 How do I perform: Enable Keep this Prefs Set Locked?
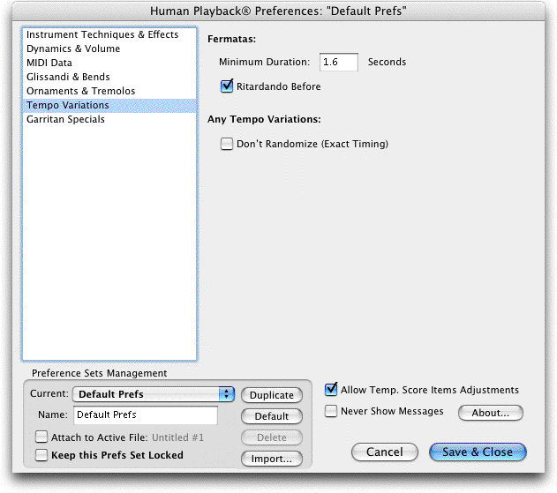tap(41, 455)
